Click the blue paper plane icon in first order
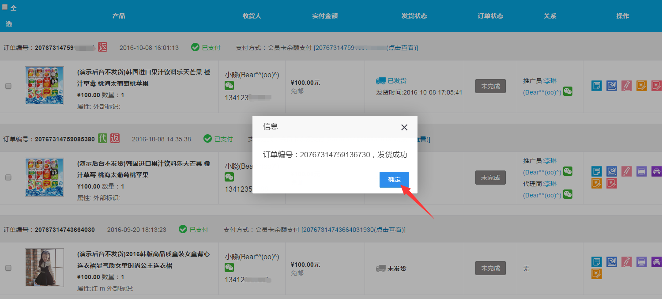The image size is (662, 299). [612, 86]
